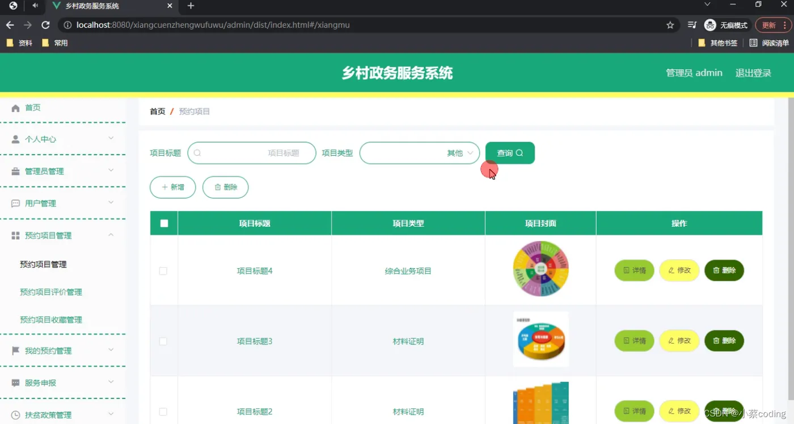Check the box for 项目标题2 row
The width and height of the screenshot is (794, 424).
point(163,412)
